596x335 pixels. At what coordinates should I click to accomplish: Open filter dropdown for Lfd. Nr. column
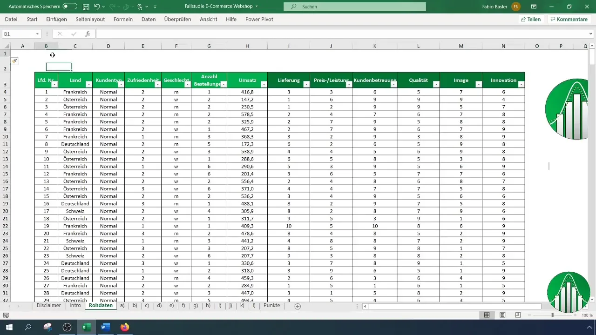point(54,84)
